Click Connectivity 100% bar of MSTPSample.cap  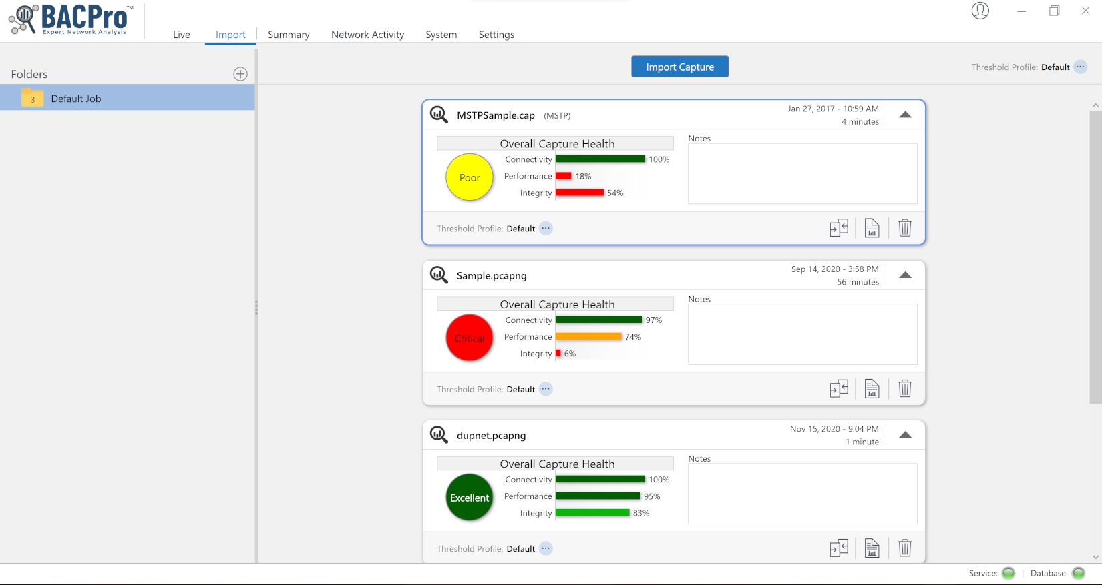600,159
